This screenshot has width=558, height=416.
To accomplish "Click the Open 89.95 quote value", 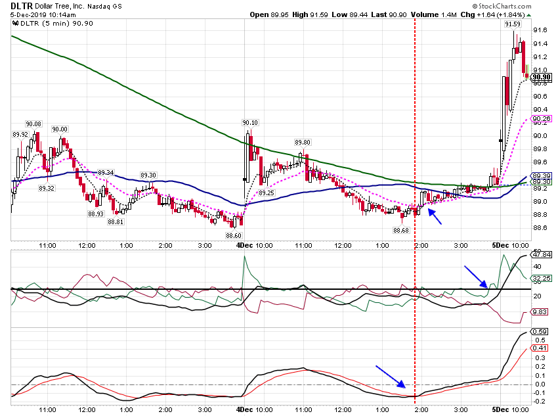I will point(269,14).
